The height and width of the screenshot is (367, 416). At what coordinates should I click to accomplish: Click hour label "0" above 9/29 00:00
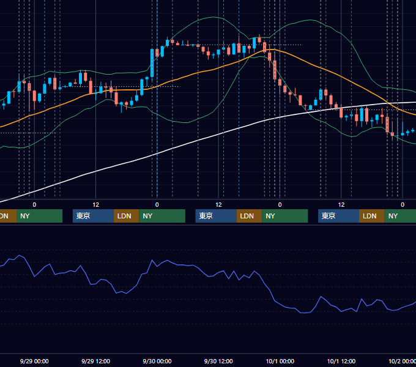click(34, 205)
